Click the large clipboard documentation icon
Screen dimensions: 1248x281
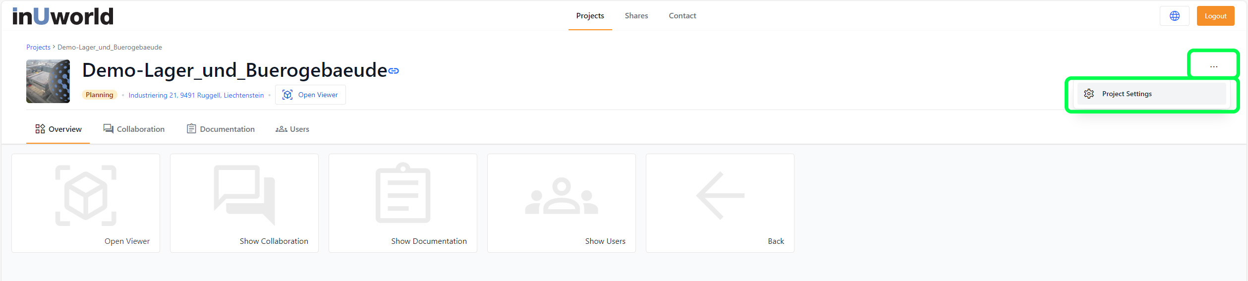click(402, 193)
